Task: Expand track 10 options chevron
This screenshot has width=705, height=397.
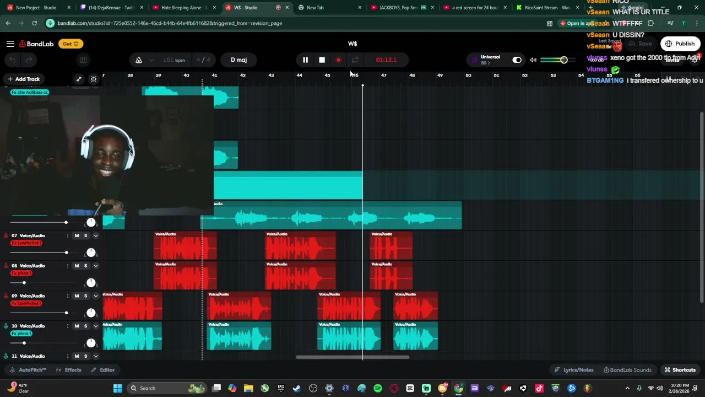Action: click(x=95, y=326)
